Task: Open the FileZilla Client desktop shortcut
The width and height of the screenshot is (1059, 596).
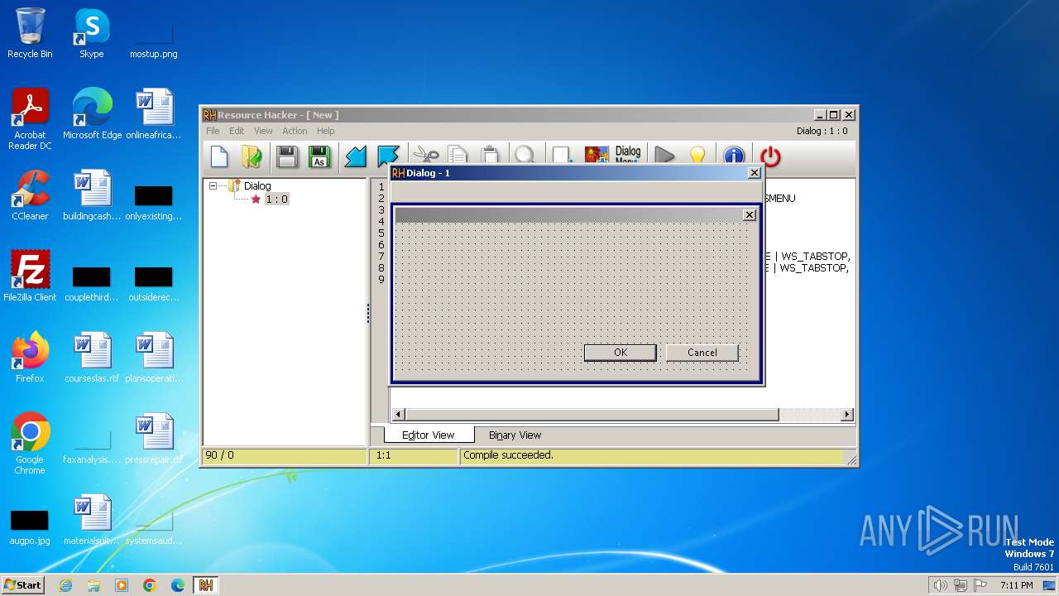Action: (x=30, y=276)
